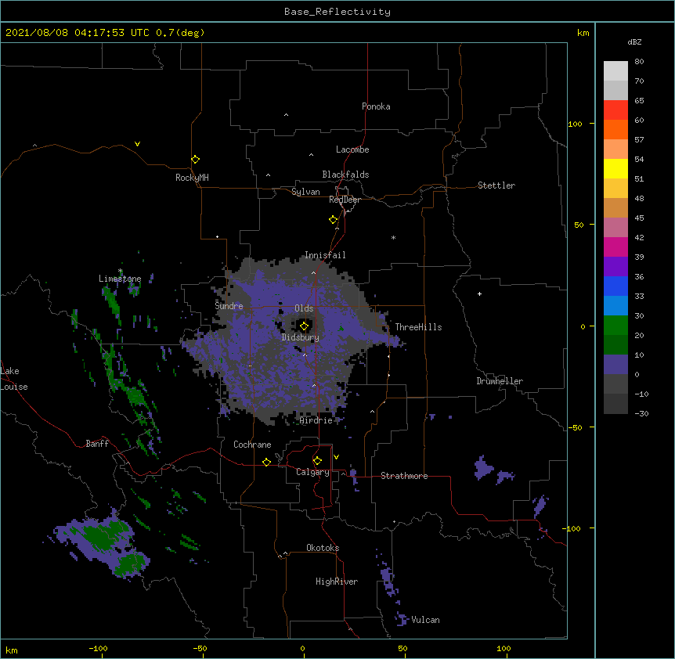The height and width of the screenshot is (659, 675).
Task: Click the Strathmore label
Action: click(x=404, y=476)
